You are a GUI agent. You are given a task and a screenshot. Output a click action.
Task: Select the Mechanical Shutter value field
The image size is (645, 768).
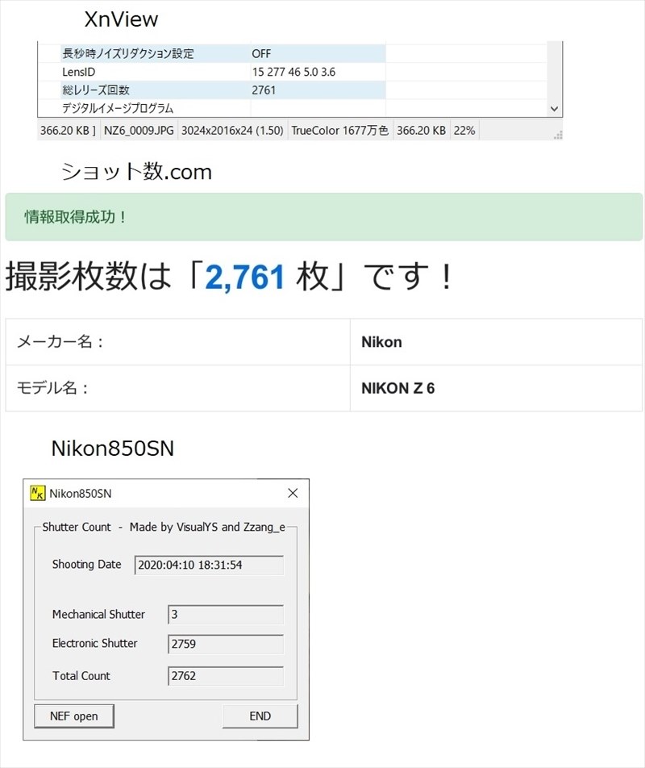pos(226,614)
